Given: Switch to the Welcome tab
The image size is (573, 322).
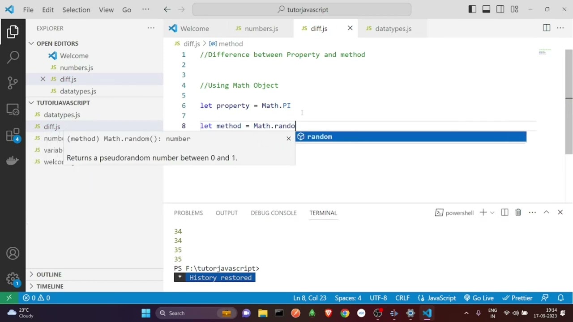Looking at the screenshot, I should (x=195, y=28).
